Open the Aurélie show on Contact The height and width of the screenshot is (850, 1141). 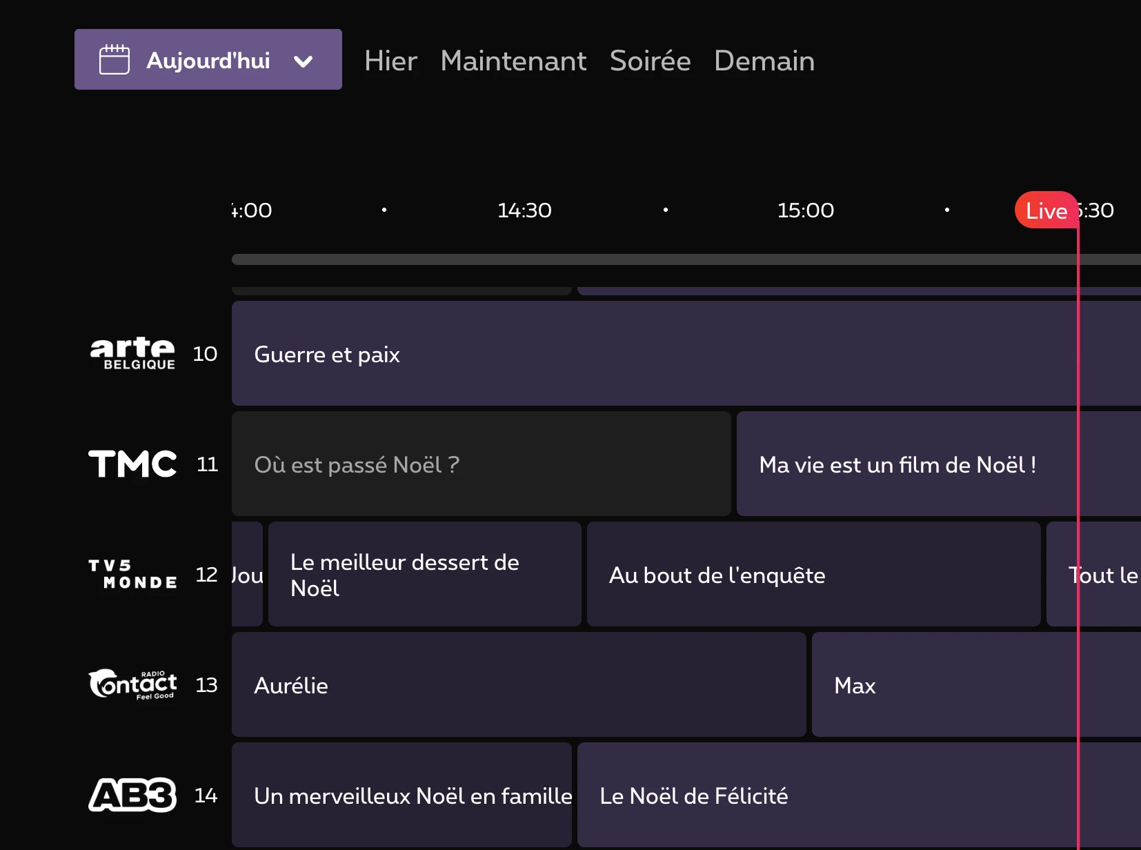point(517,684)
